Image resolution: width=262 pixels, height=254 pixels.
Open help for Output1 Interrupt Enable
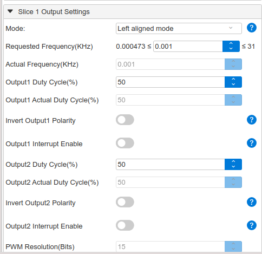[252, 143]
